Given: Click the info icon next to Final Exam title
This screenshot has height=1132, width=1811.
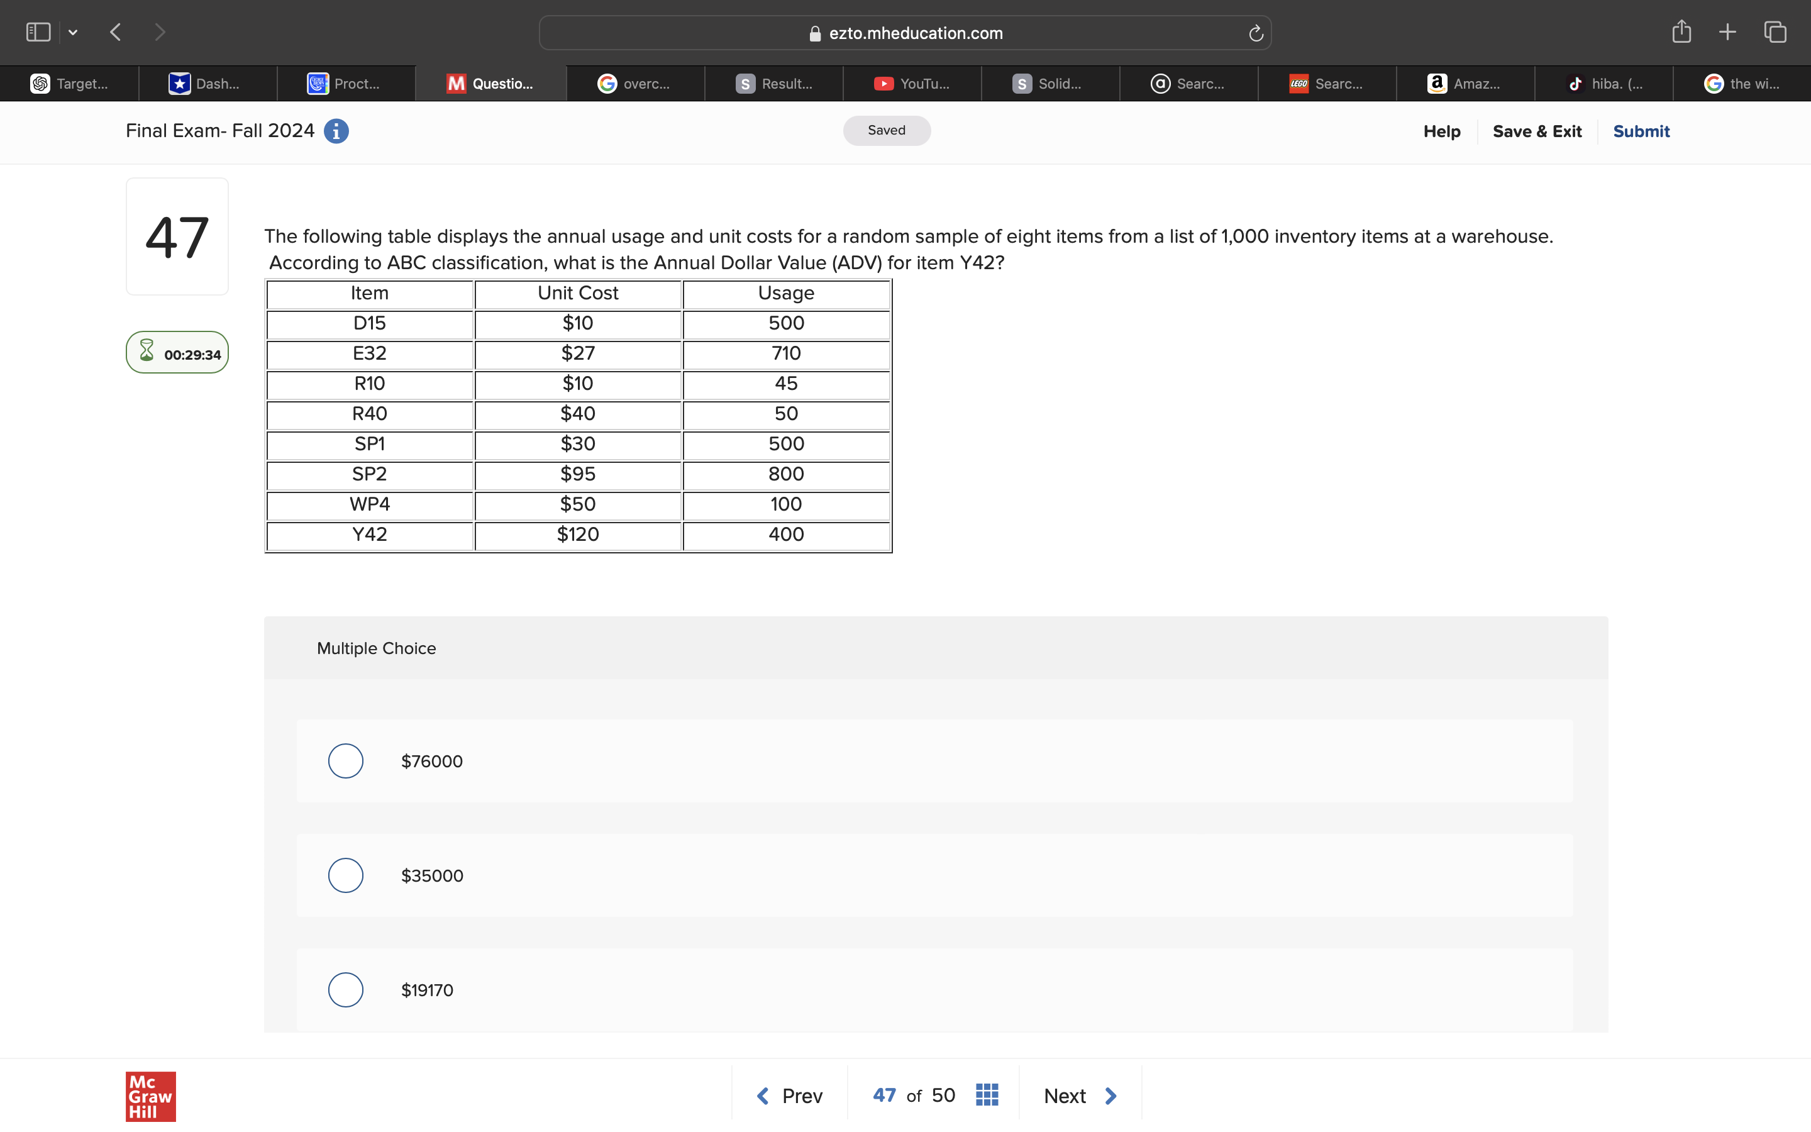Looking at the screenshot, I should [336, 131].
